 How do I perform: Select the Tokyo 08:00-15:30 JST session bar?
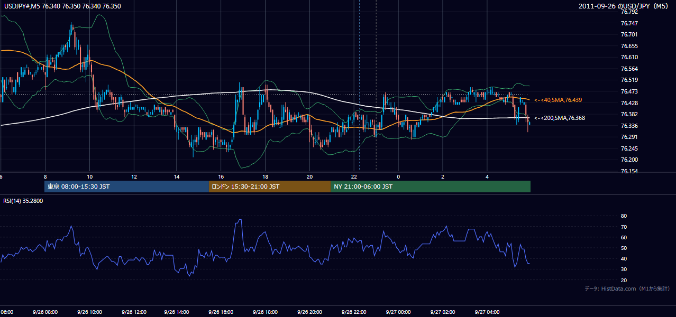[127, 187]
